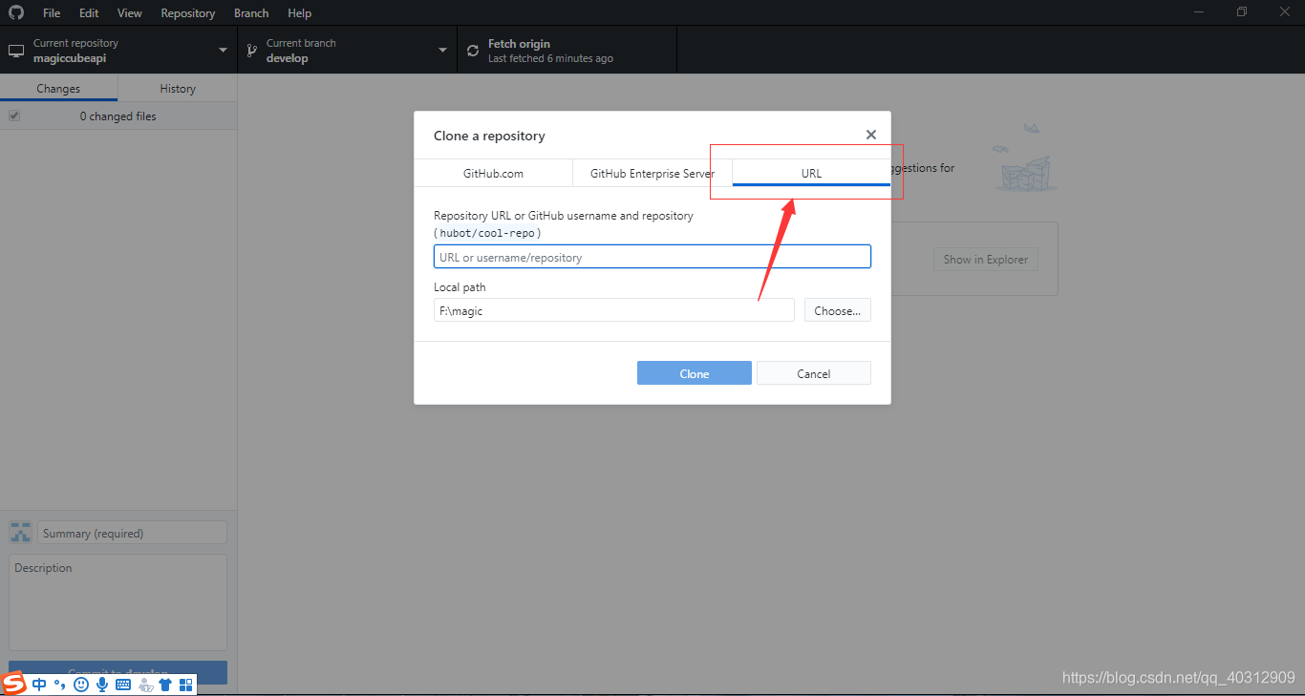Viewport: 1305px width, 696px height.
Task: Click the commit Description text area
Action: click(118, 602)
